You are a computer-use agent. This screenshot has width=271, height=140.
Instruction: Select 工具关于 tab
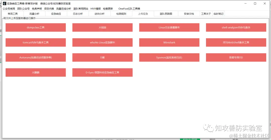206,14
